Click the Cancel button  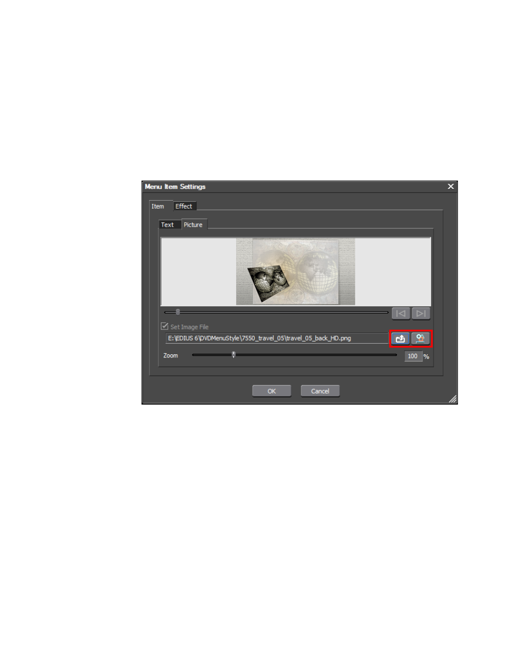click(x=320, y=391)
